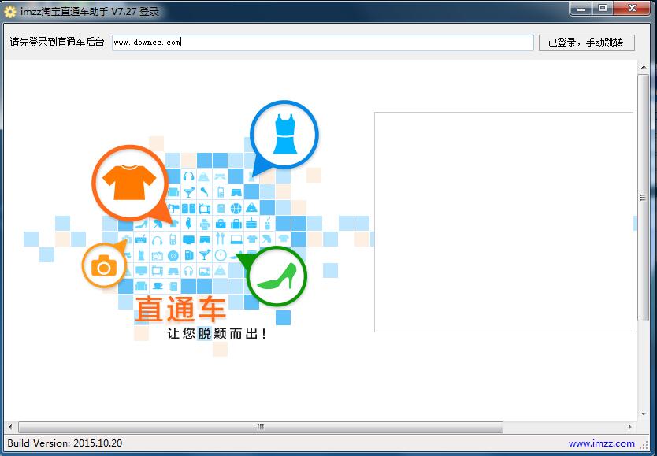Image resolution: width=657 pixels, height=456 pixels.
Task: Open the www.imzz.com link
Action: click(601, 443)
